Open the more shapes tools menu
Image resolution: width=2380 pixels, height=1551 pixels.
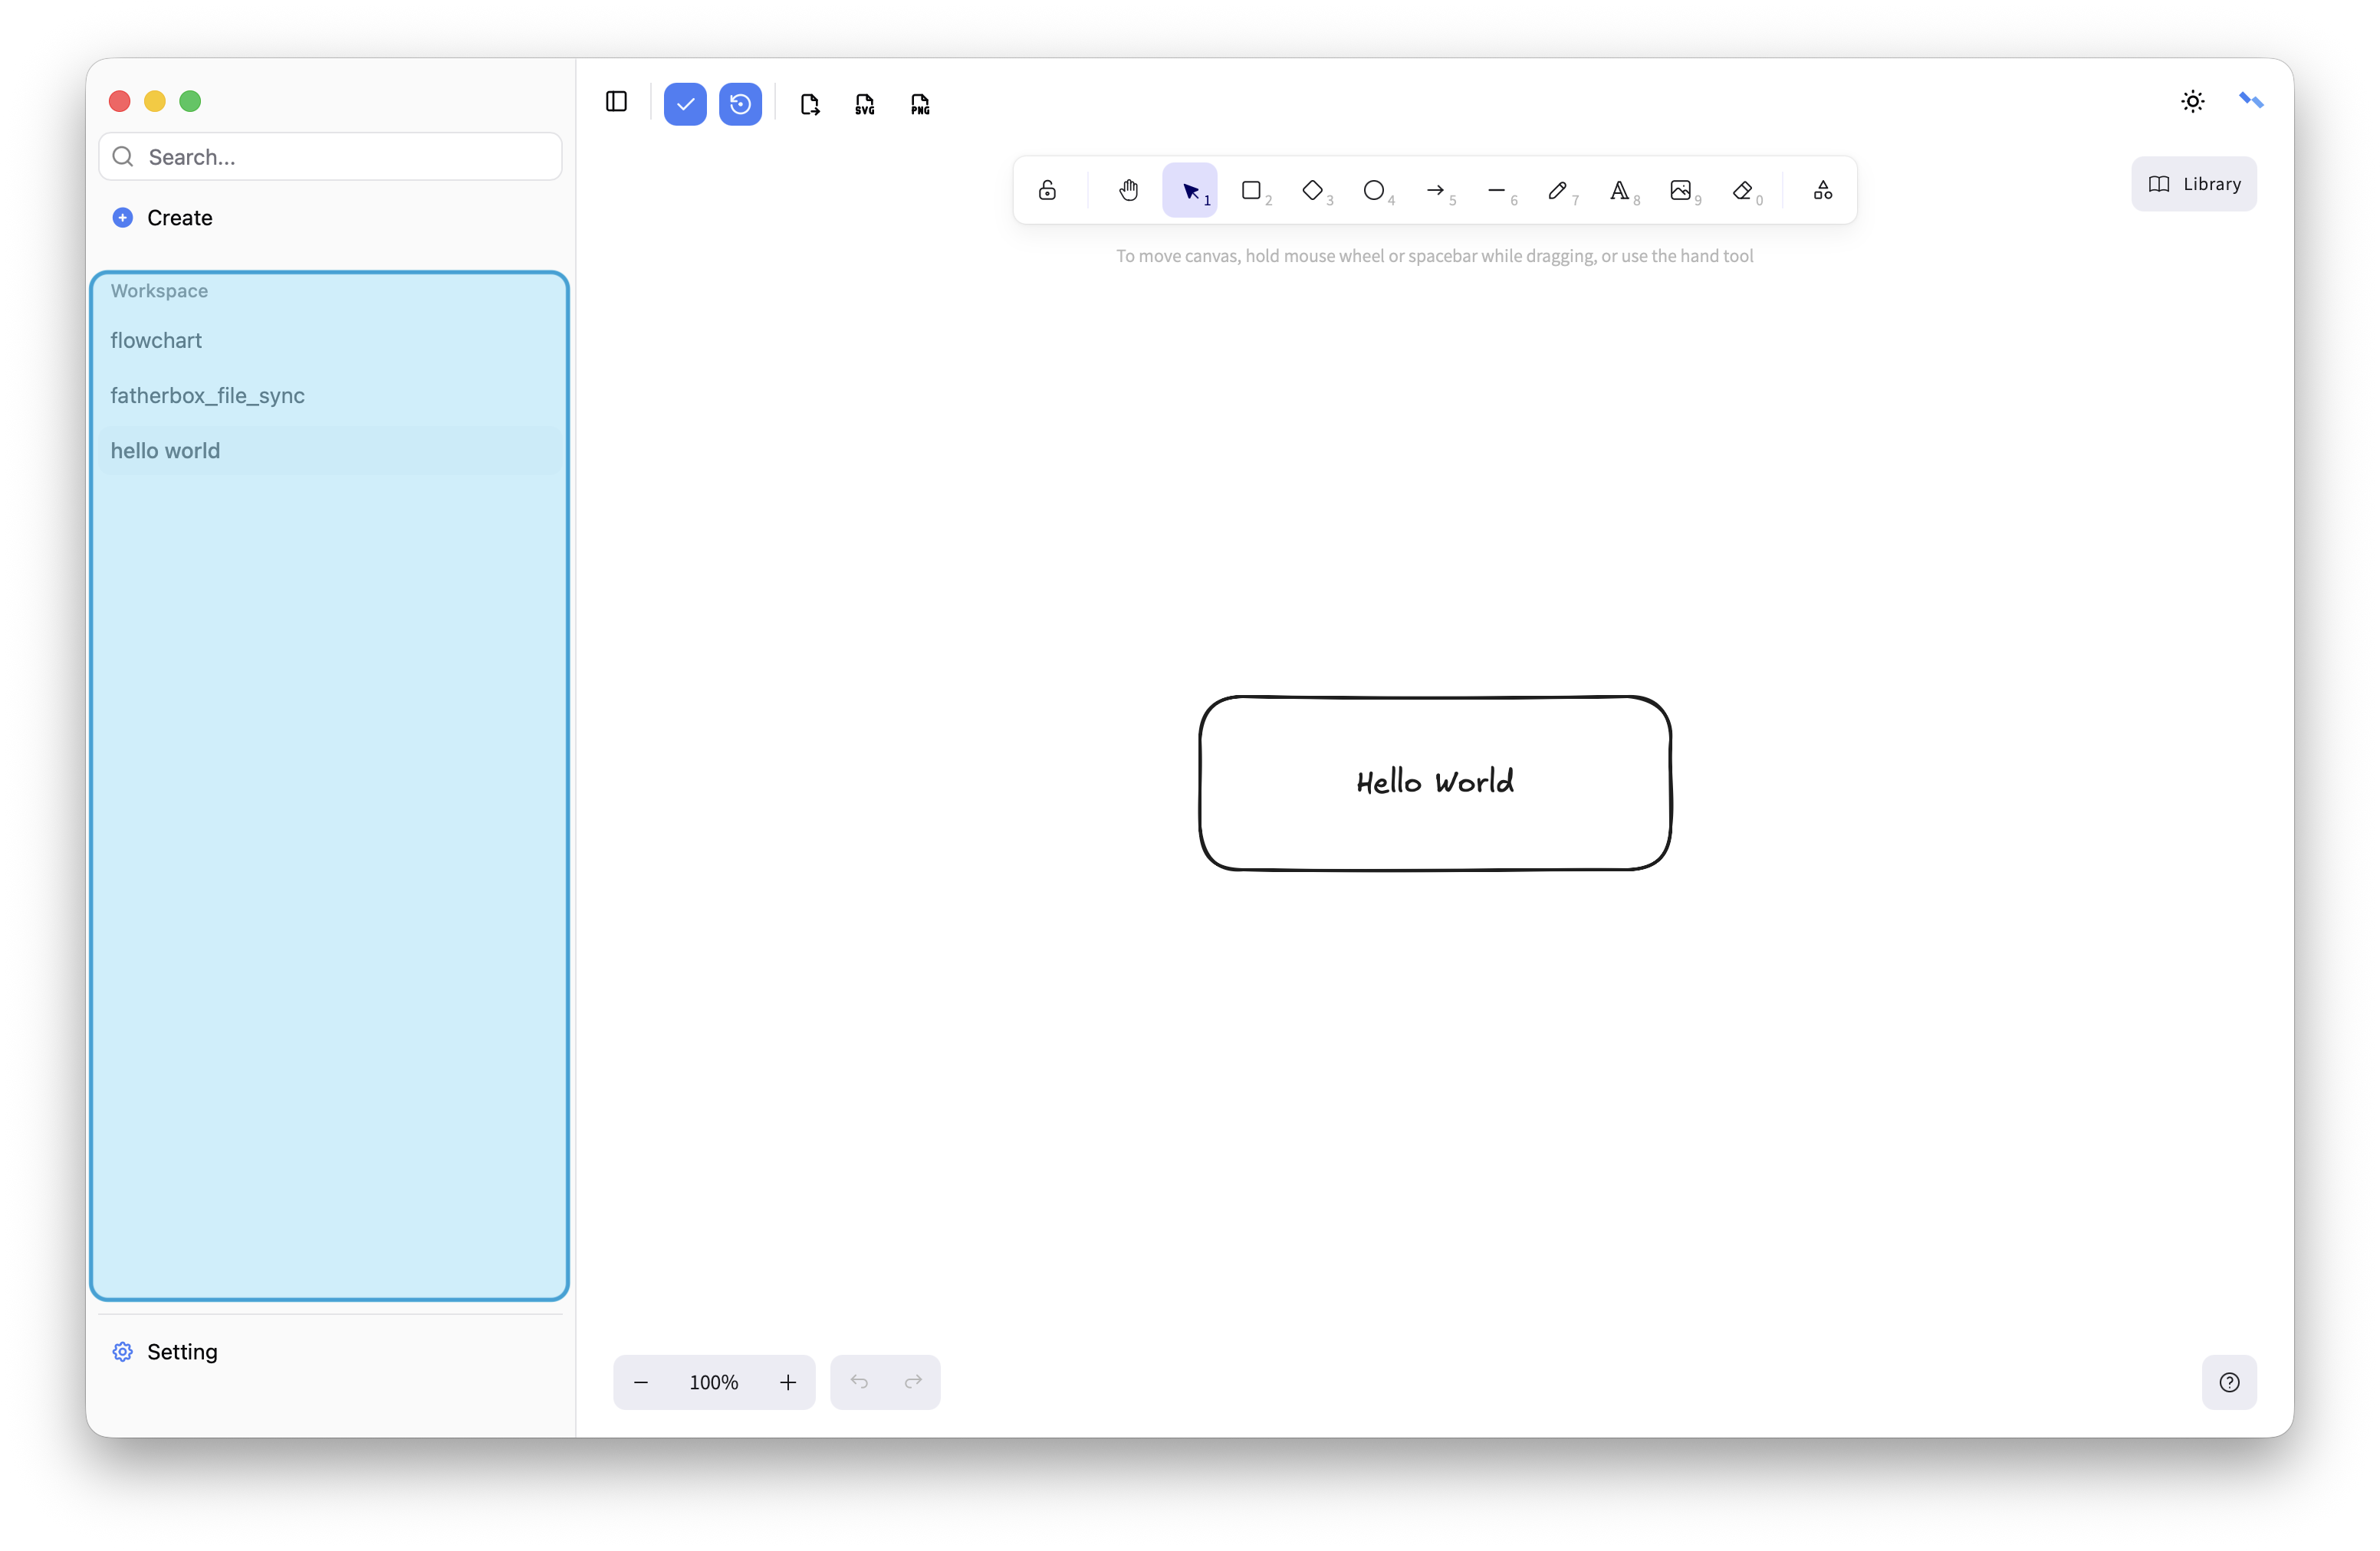(x=1822, y=190)
